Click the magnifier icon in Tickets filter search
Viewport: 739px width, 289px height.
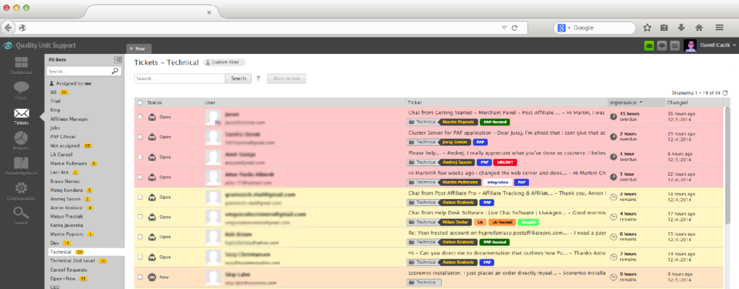(115, 71)
